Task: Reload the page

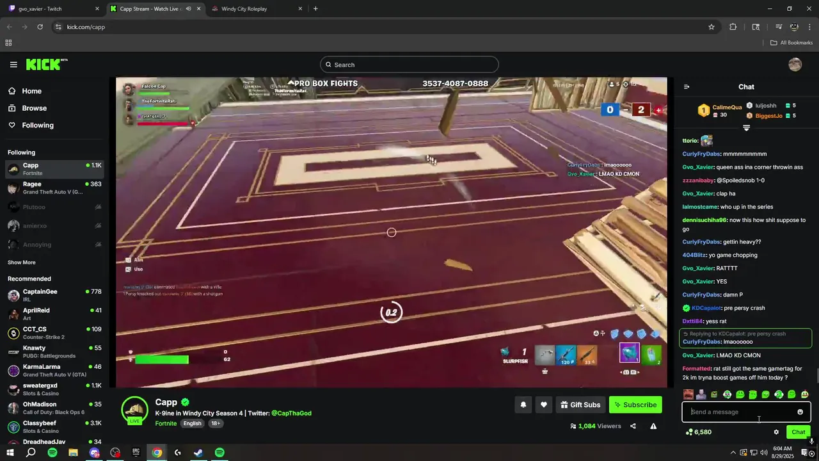Action: 40,27
